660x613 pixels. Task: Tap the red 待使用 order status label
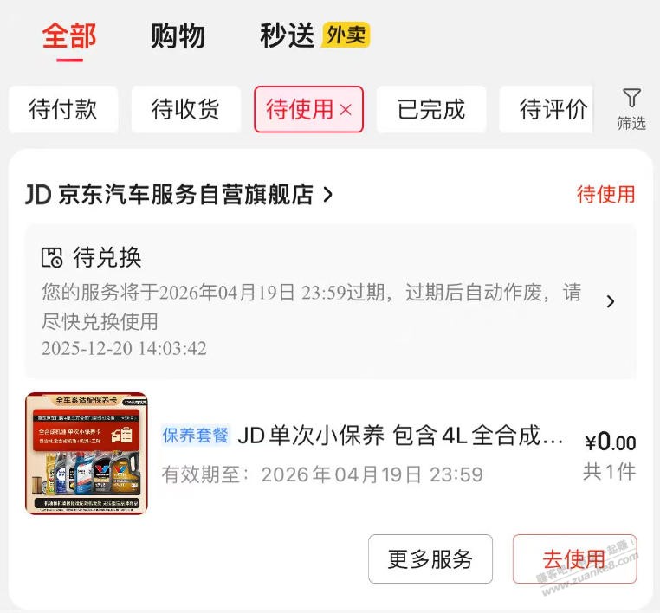click(x=605, y=194)
